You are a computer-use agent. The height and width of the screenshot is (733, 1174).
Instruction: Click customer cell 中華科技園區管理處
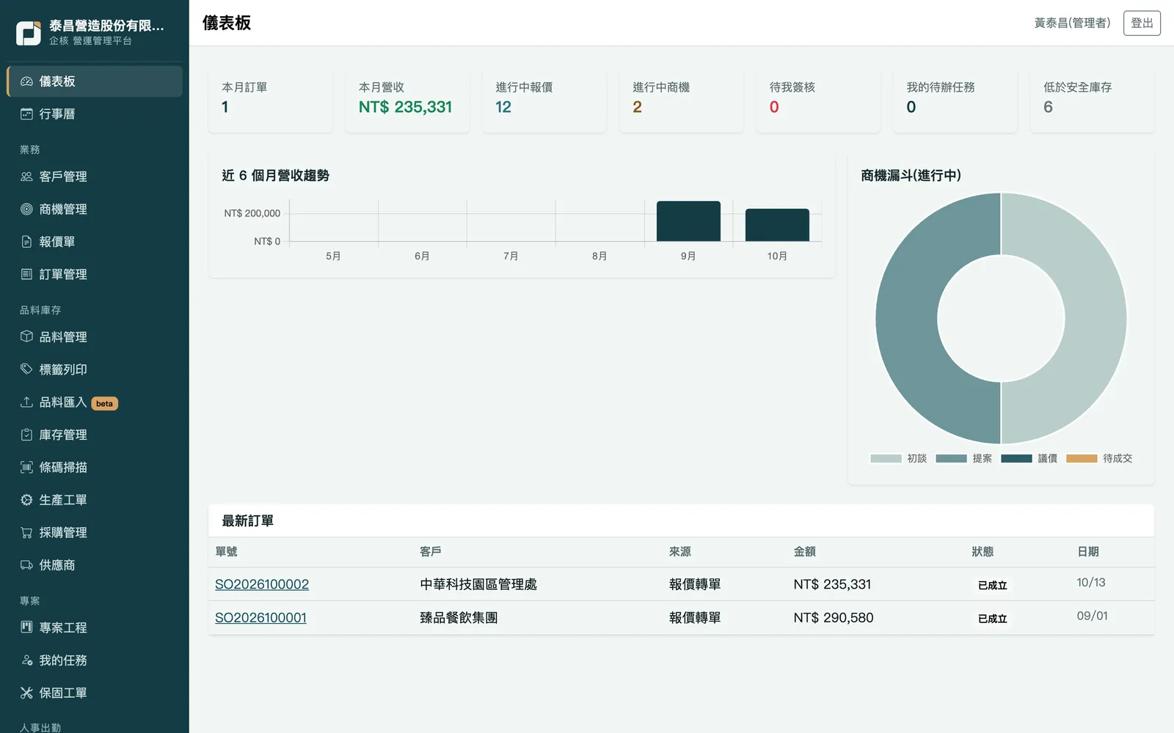click(478, 584)
